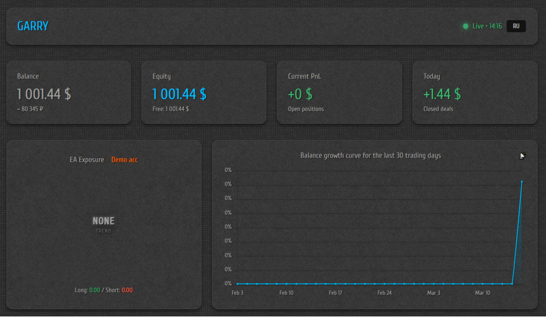Click the blue Equity amount value
The width and height of the screenshot is (546, 319).
[179, 94]
